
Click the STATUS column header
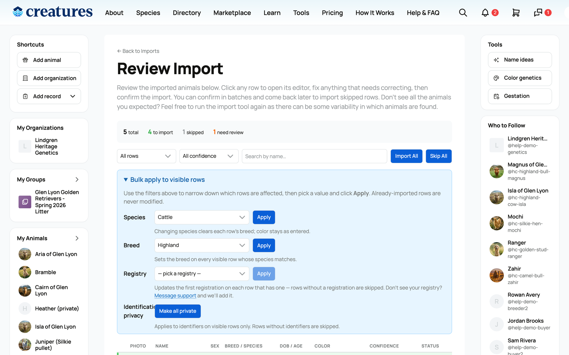click(430, 346)
